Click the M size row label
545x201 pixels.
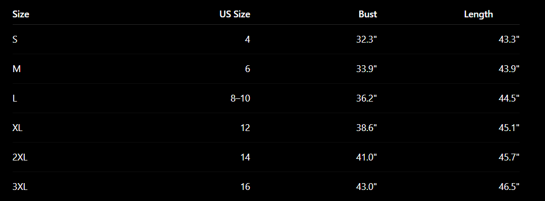(17, 69)
